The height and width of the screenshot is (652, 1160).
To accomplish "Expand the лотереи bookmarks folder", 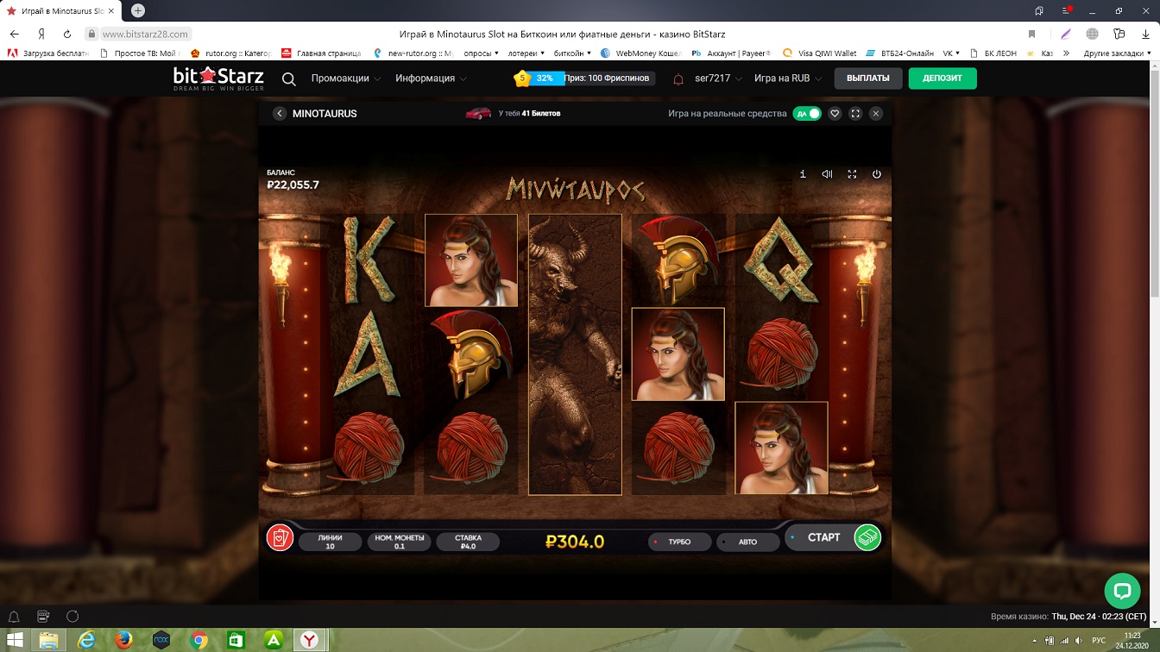I will click(x=526, y=53).
